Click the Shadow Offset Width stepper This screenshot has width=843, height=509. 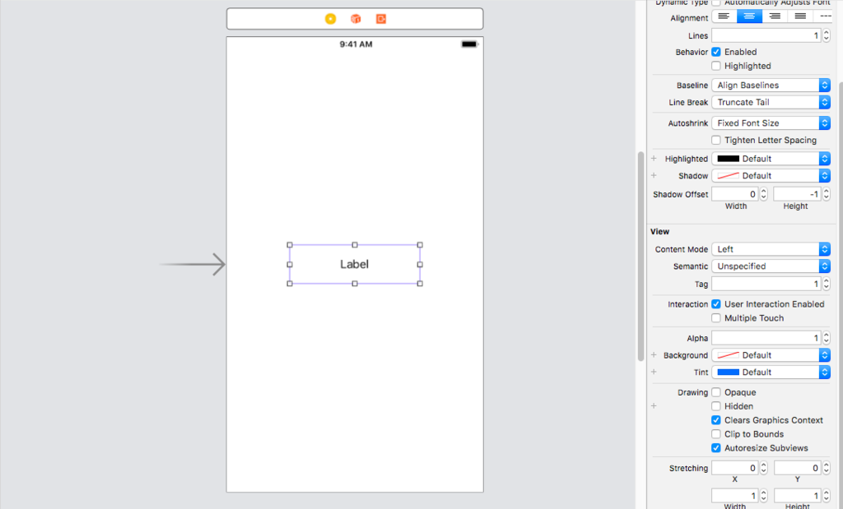tap(763, 194)
